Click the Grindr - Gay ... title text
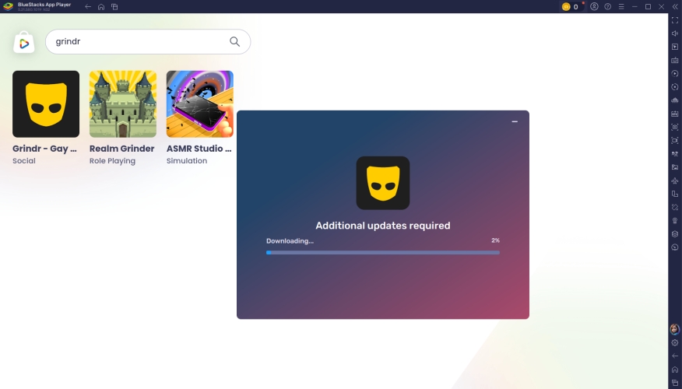 tap(44, 149)
